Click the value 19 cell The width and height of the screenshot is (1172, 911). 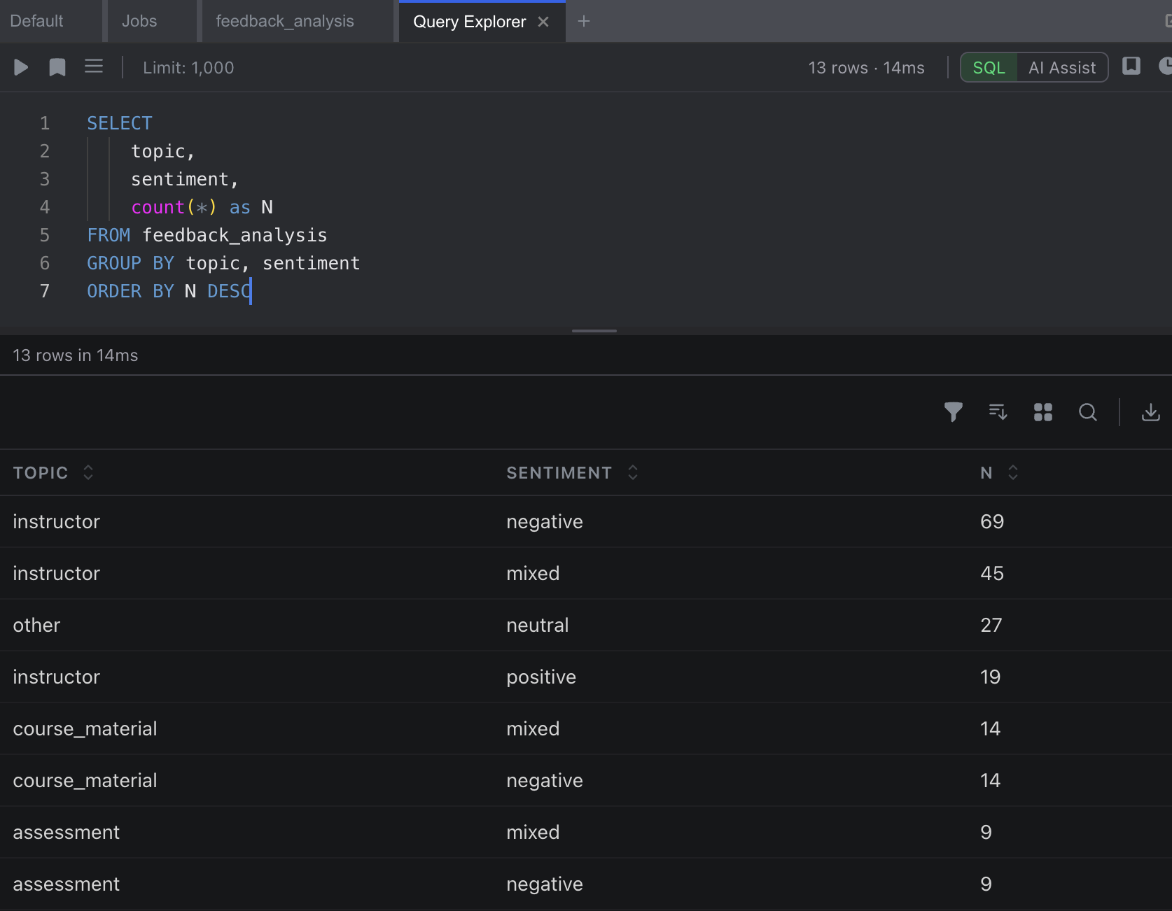click(991, 677)
